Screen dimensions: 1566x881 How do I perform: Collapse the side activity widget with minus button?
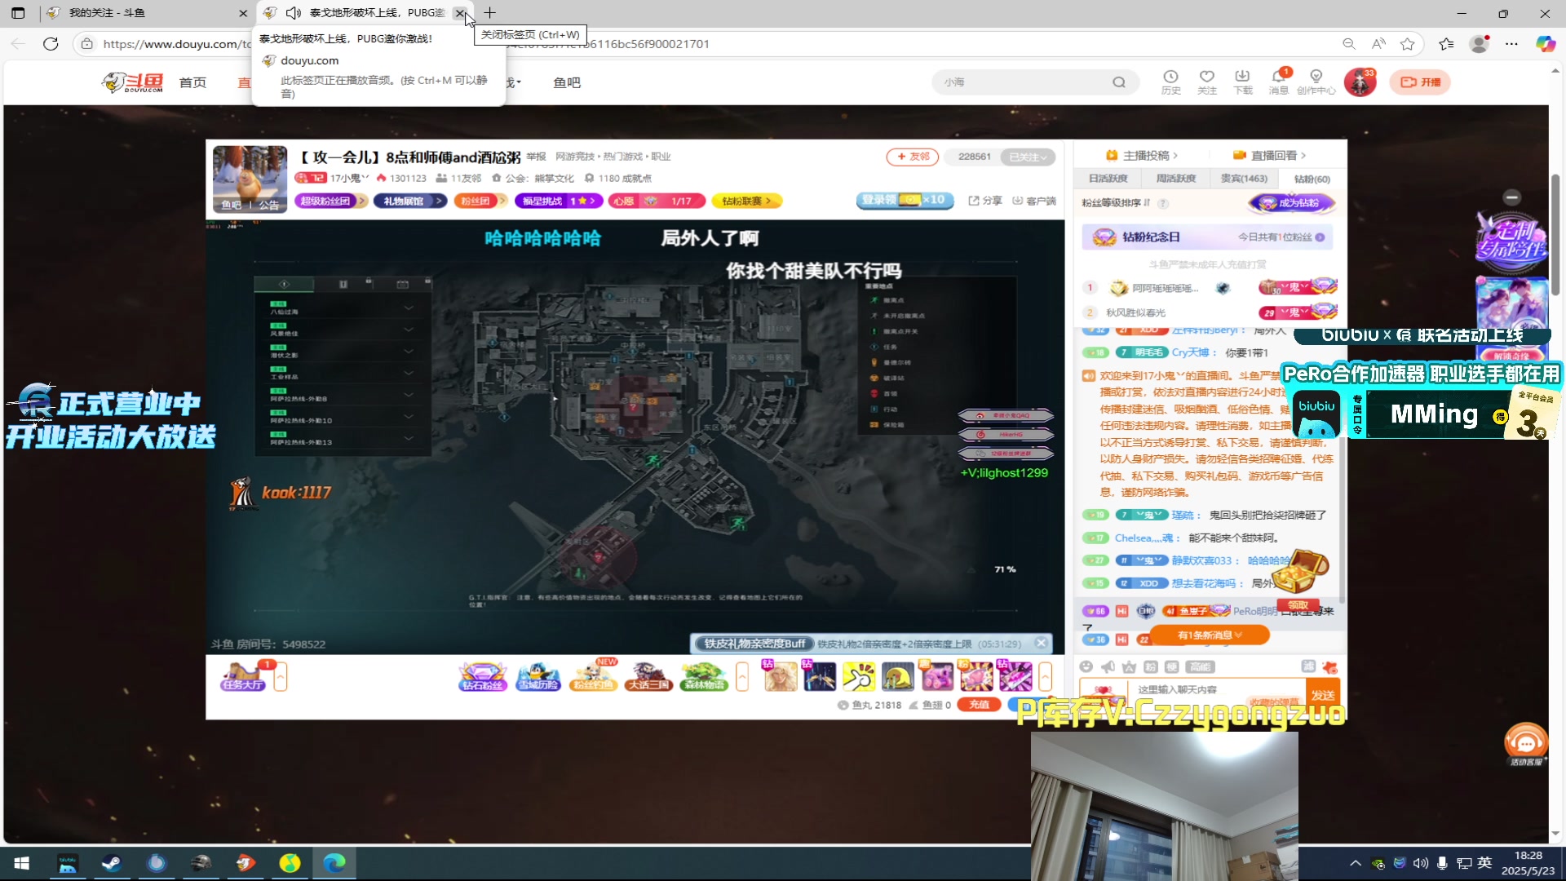click(x=1511, y=197)
